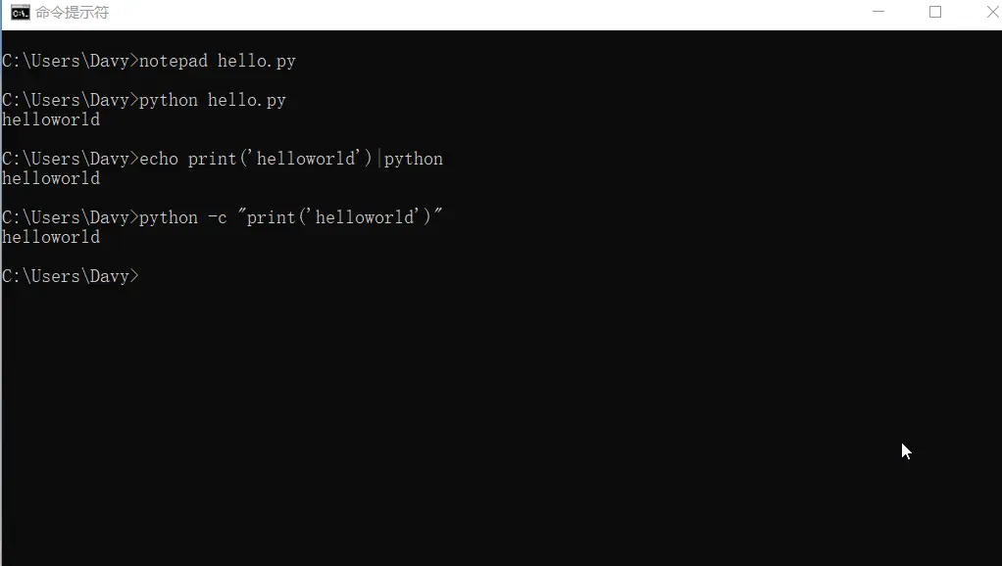
Task: Click the helloworld output under echo command
Action: (50, 177)
